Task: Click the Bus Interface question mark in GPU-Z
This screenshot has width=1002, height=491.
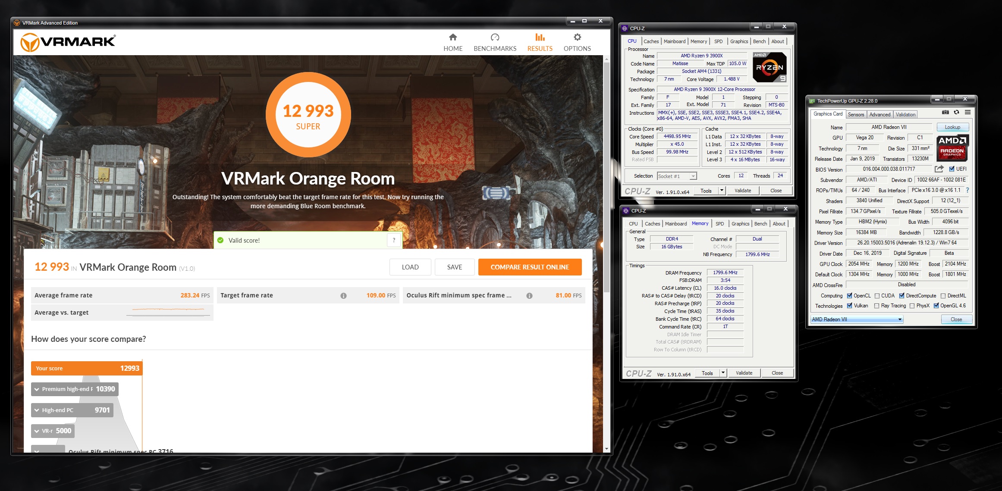Action: click(x=967, y=190)
